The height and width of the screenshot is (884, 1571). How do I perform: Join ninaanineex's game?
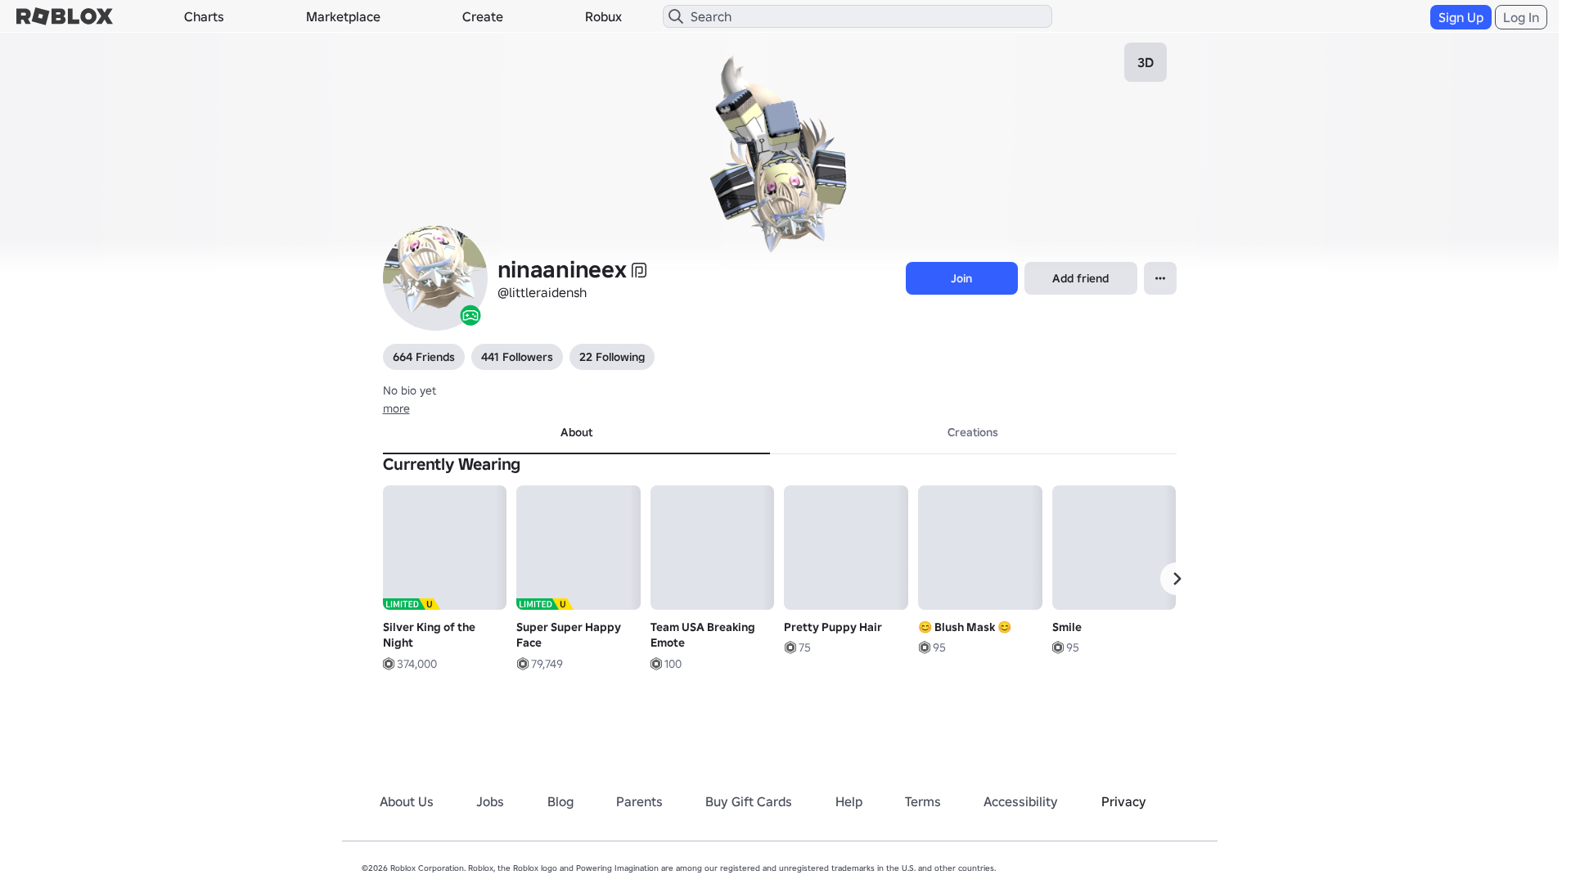coord(961,278)
